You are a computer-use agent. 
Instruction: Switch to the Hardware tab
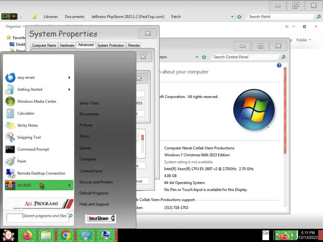pos(67,45)
